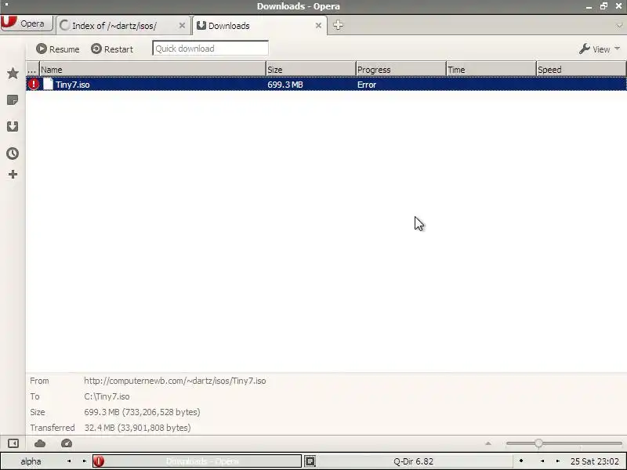Close the Downloads tab
This screenshot has width=627, height=470.
tap(318, 26)
